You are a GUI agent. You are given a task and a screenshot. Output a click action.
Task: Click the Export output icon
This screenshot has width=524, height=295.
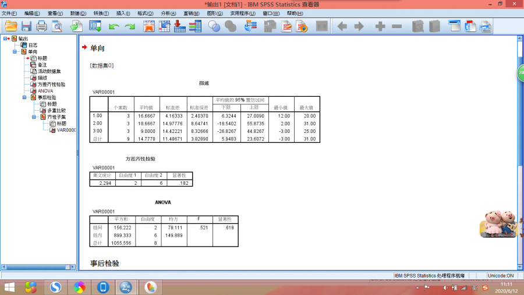click(76, 26)
